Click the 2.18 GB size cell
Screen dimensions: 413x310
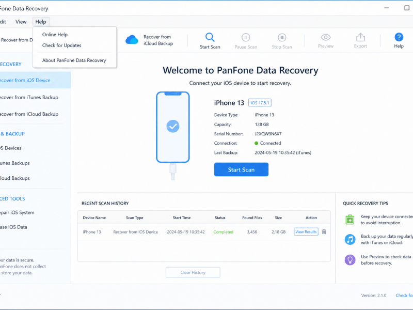(x=279, y=232)
